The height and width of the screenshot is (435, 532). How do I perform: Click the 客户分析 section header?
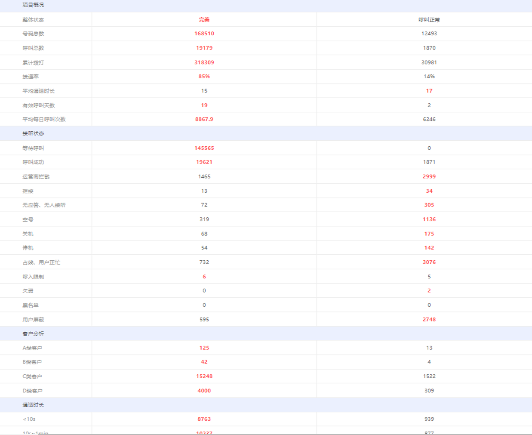pos(33,334)
